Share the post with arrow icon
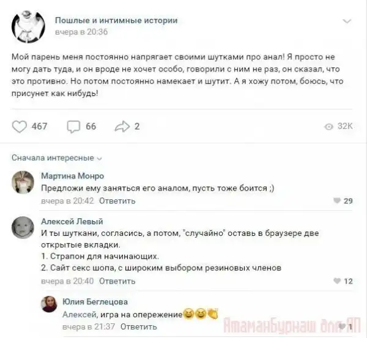 pos(122,127)
